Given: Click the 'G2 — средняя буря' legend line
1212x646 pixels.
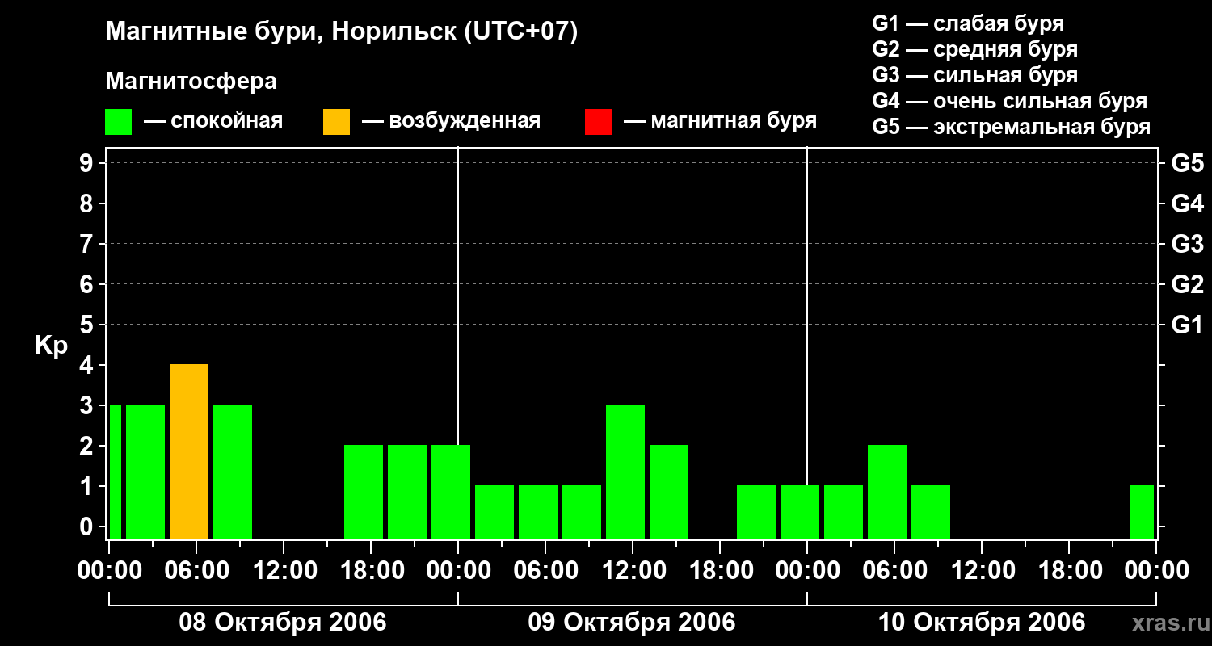Looking at the screenshot, I should pyautogui.click(x=975, y=49).
